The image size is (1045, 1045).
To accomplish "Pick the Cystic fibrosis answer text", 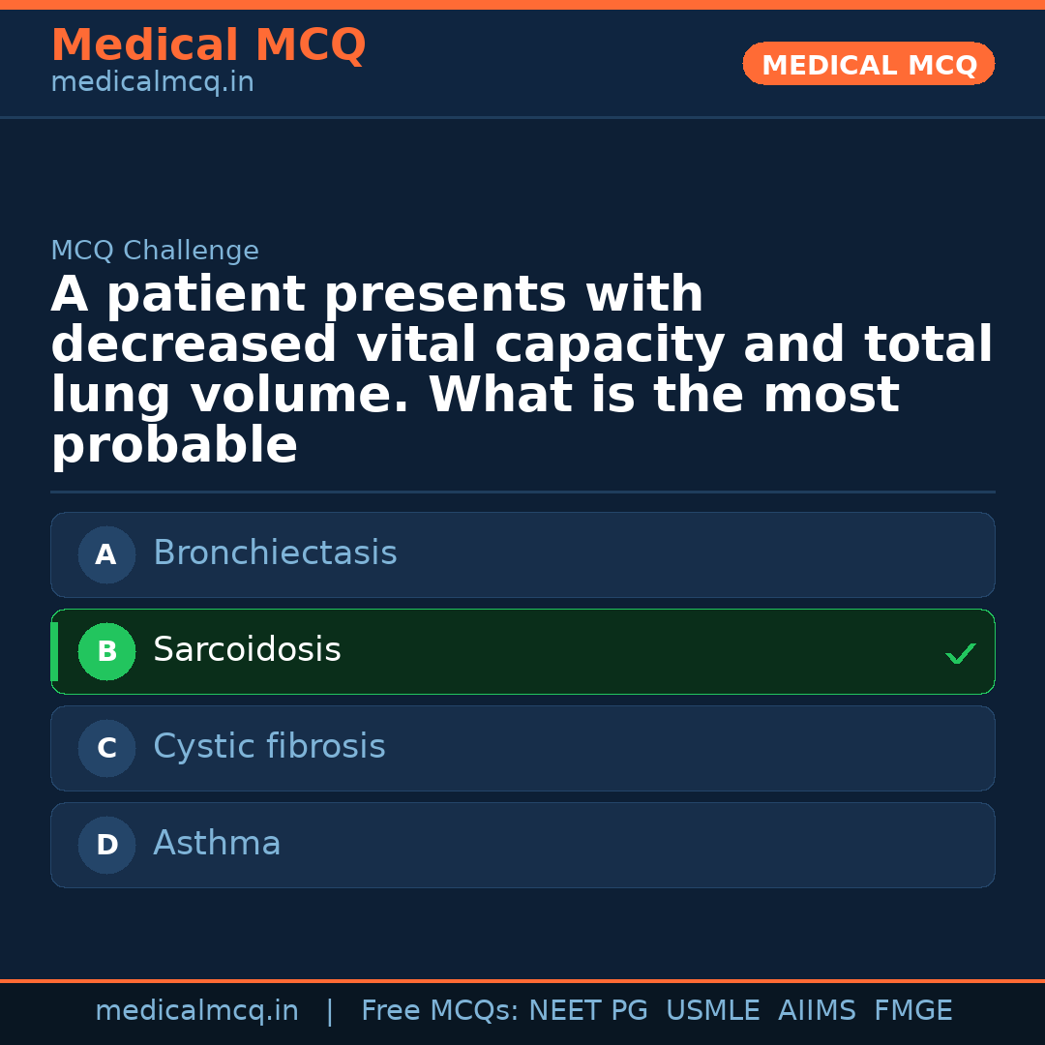I will click(x=269, y=747).
